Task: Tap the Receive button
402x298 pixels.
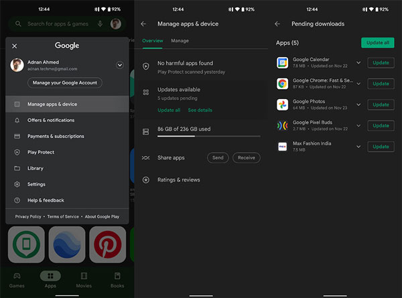Action: click(247, 158)
